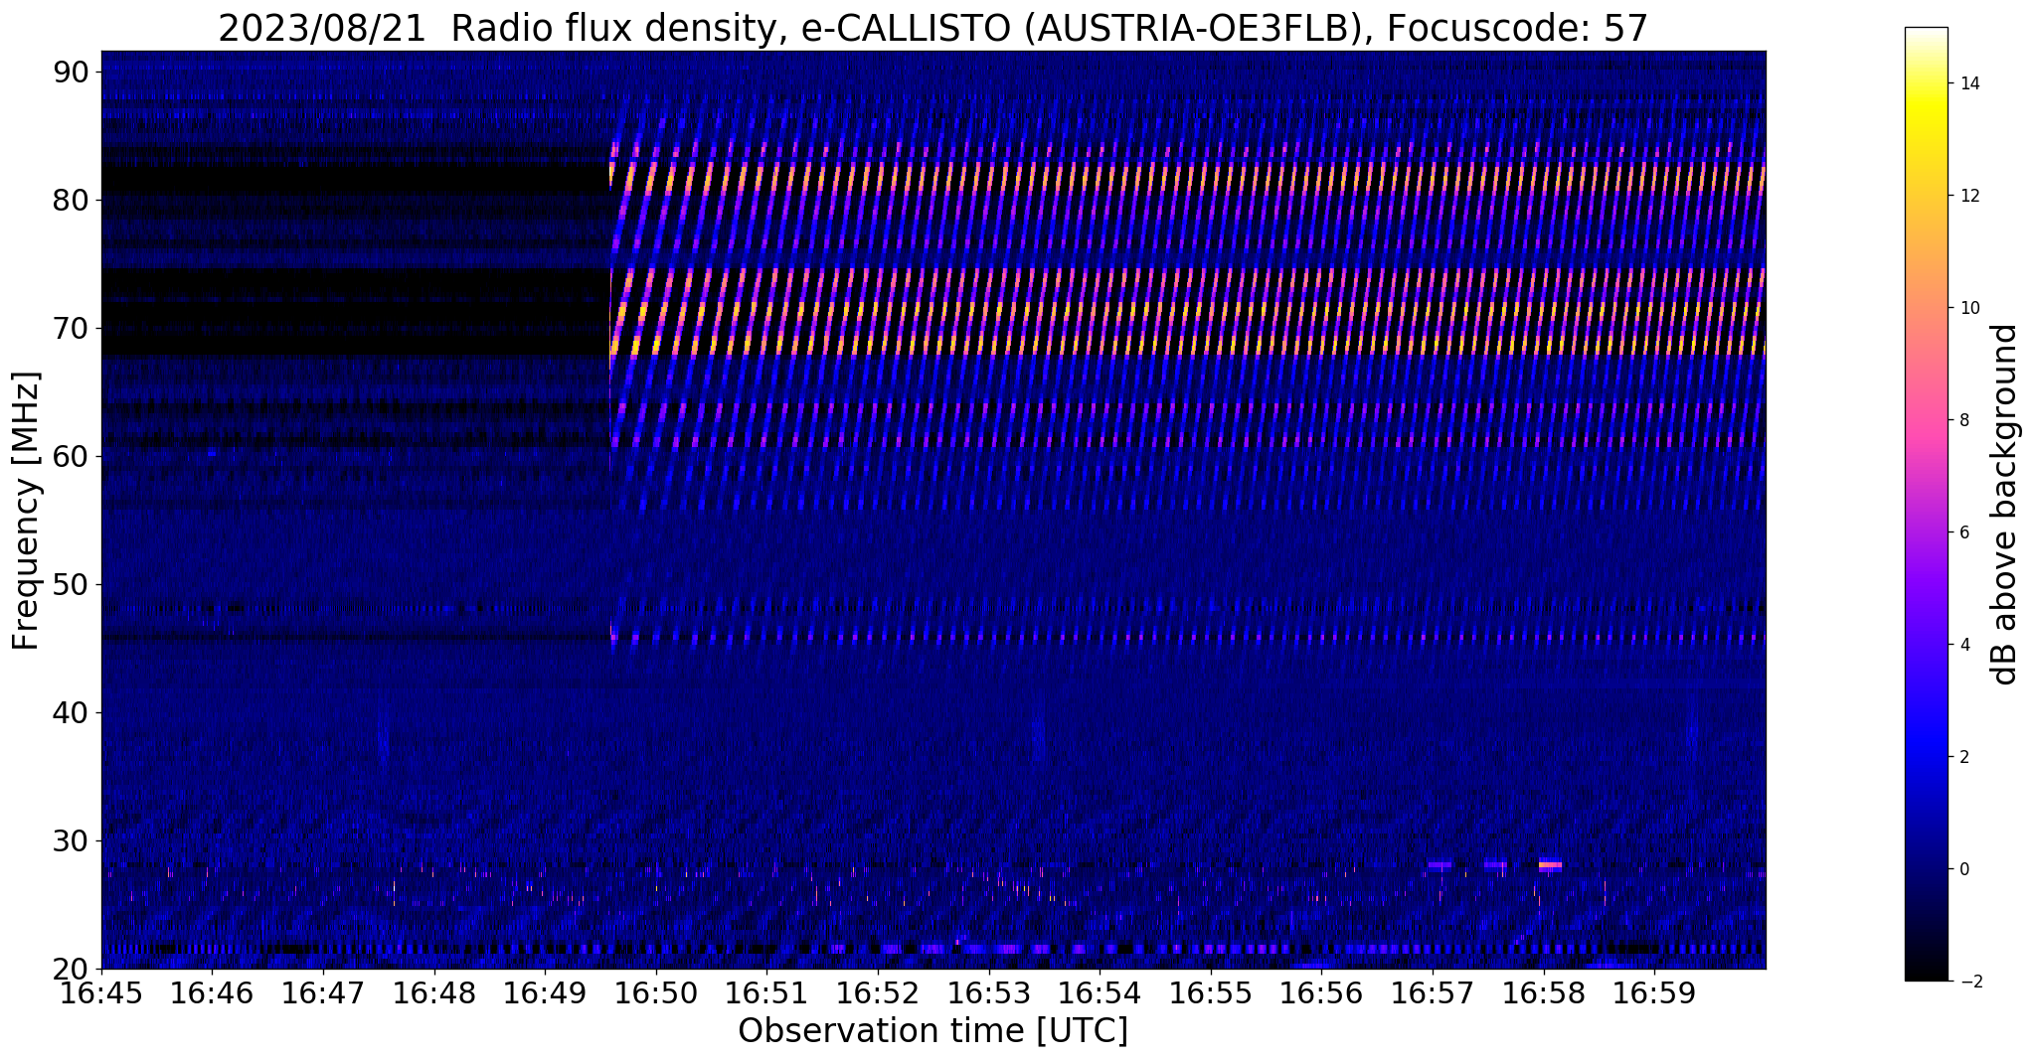The image size is (2035, 1060).
Task: Click the 16:46 time tick label
Action: point(212,992)
